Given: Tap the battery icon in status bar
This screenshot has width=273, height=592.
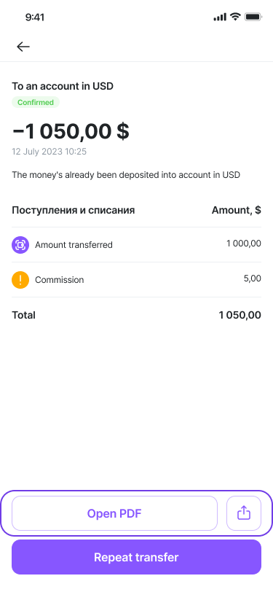Looking at the screenshot, I should pyautogui.click(x=253, y=17).
